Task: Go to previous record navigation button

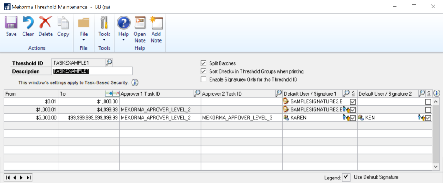Action: click(15, 178)
